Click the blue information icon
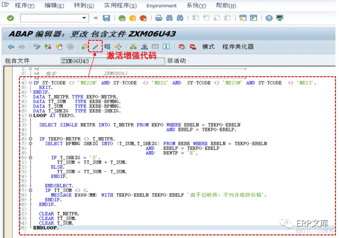 pos(166,47)
